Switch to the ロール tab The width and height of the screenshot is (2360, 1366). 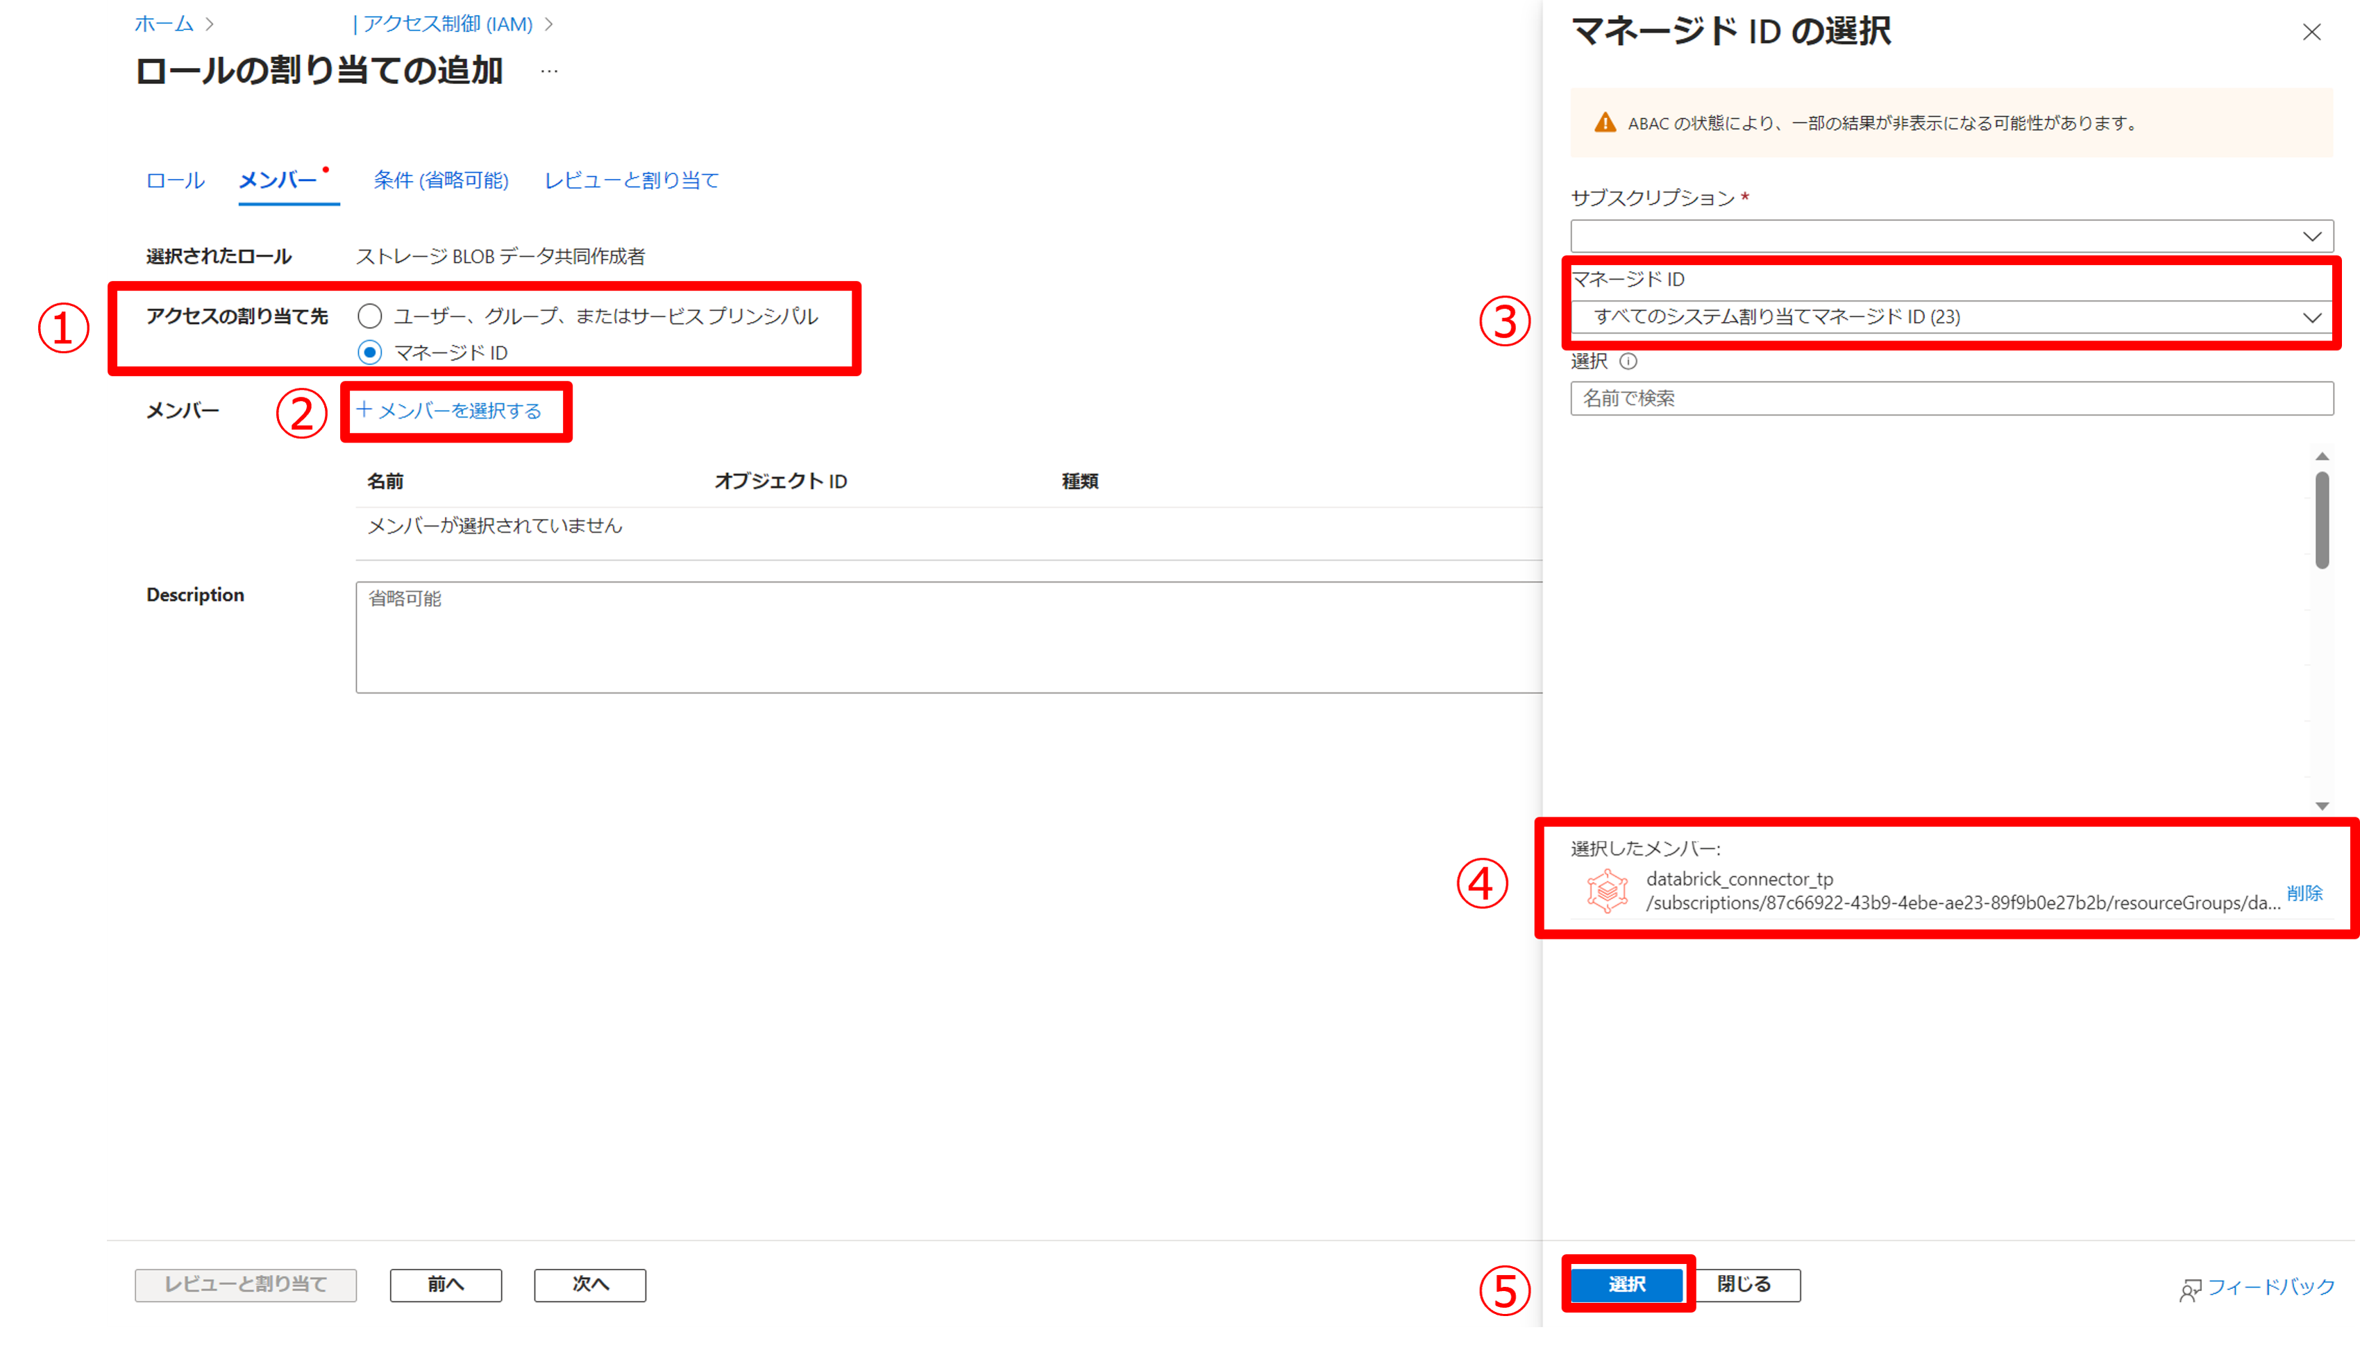click(x=175, y=180)
